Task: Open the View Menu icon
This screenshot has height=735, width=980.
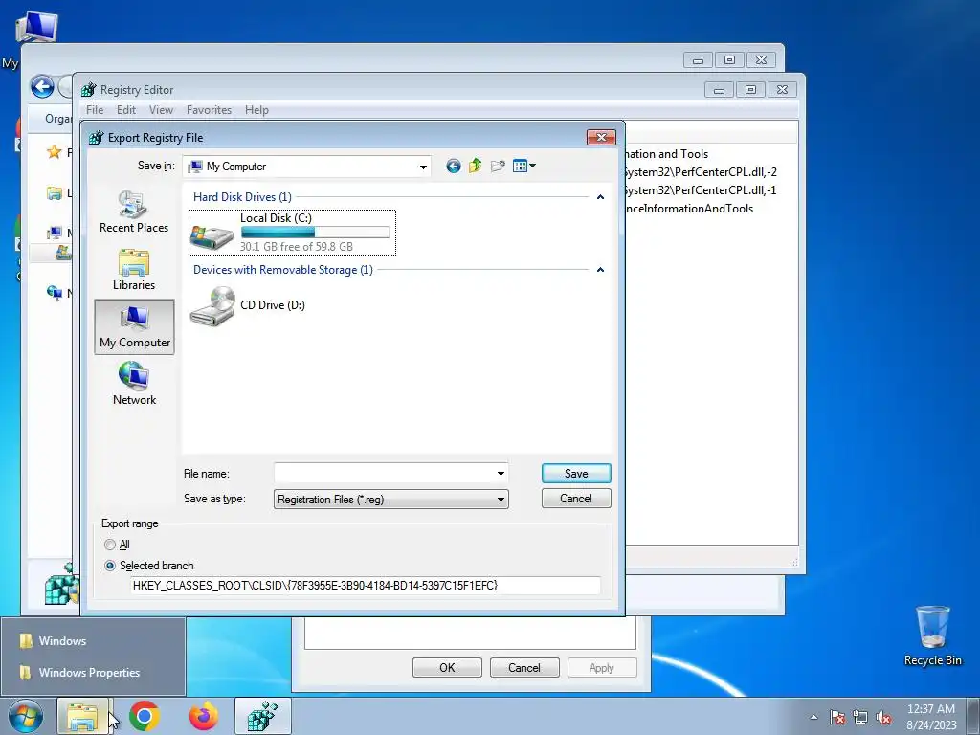Action: (523, 166)
